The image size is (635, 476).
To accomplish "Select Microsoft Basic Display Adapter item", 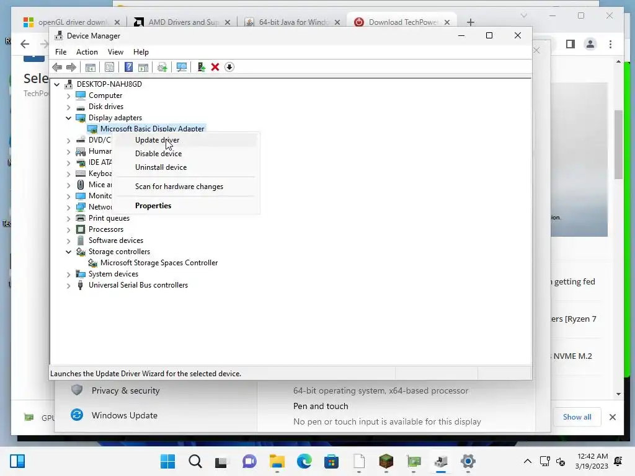I will pyautogui.click(x=153, y=129).
